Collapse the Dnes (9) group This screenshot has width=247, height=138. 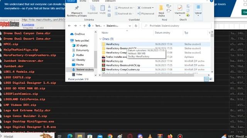(100, 39)
